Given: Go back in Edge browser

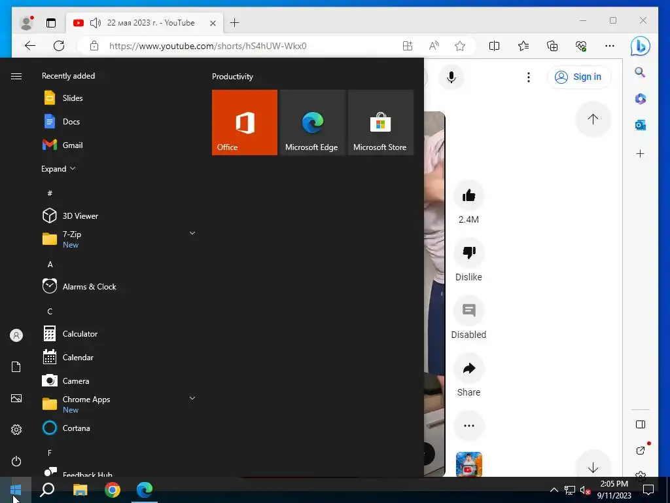Looking at the screenshot, I should point(30,46).
